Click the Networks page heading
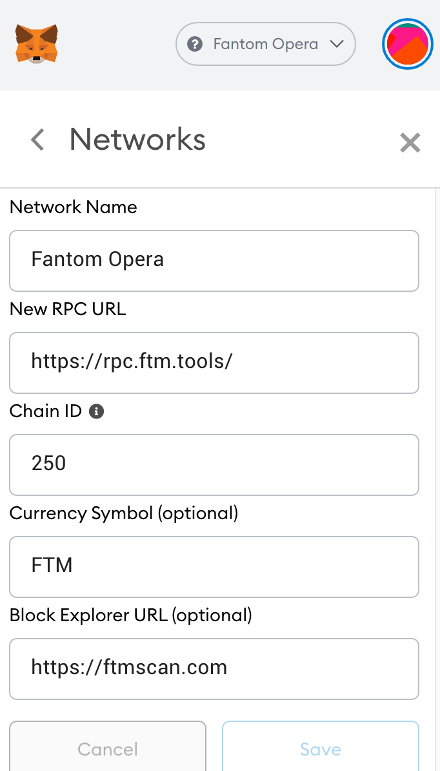The image size is (440, 771). pos(137,139)
